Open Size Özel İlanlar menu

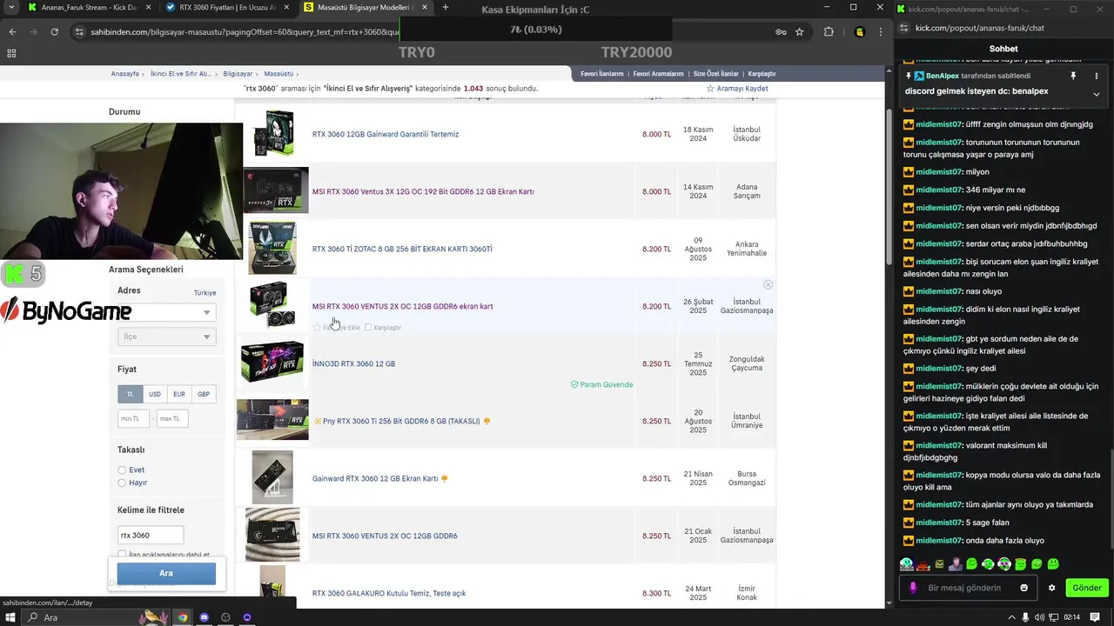click(715, 74)
